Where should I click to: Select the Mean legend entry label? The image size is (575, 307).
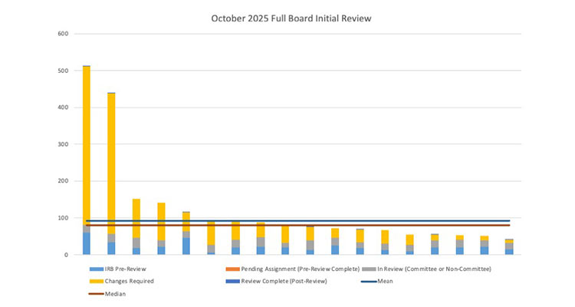tap(385, 281)
